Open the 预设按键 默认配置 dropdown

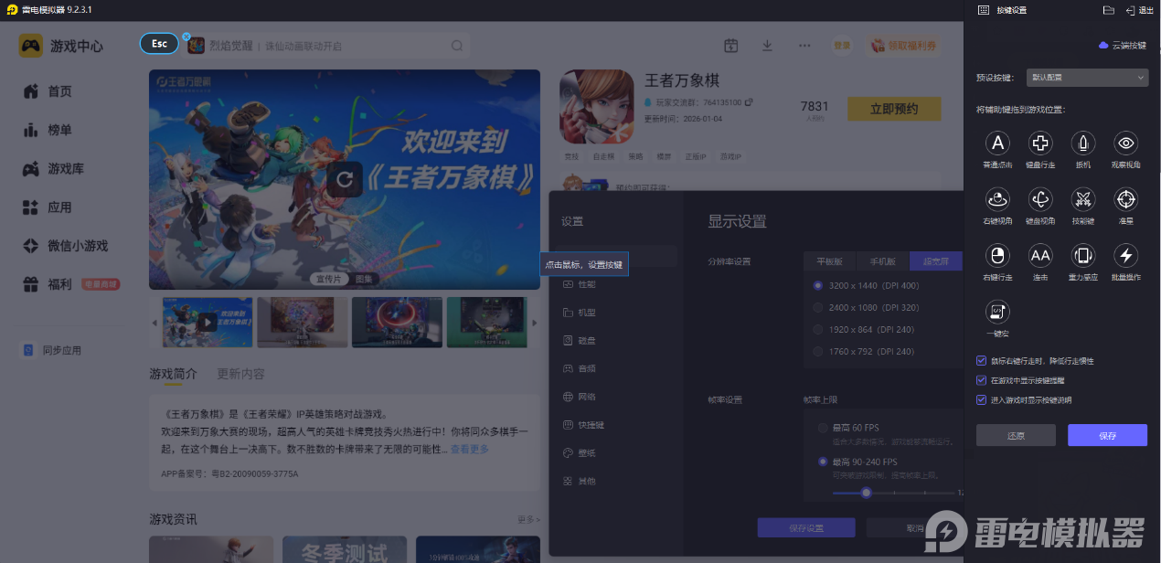(x=1087, y=78)
